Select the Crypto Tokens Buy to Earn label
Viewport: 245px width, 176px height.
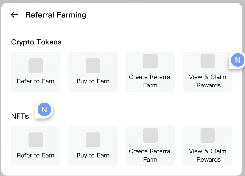click(x=93, y=81)
